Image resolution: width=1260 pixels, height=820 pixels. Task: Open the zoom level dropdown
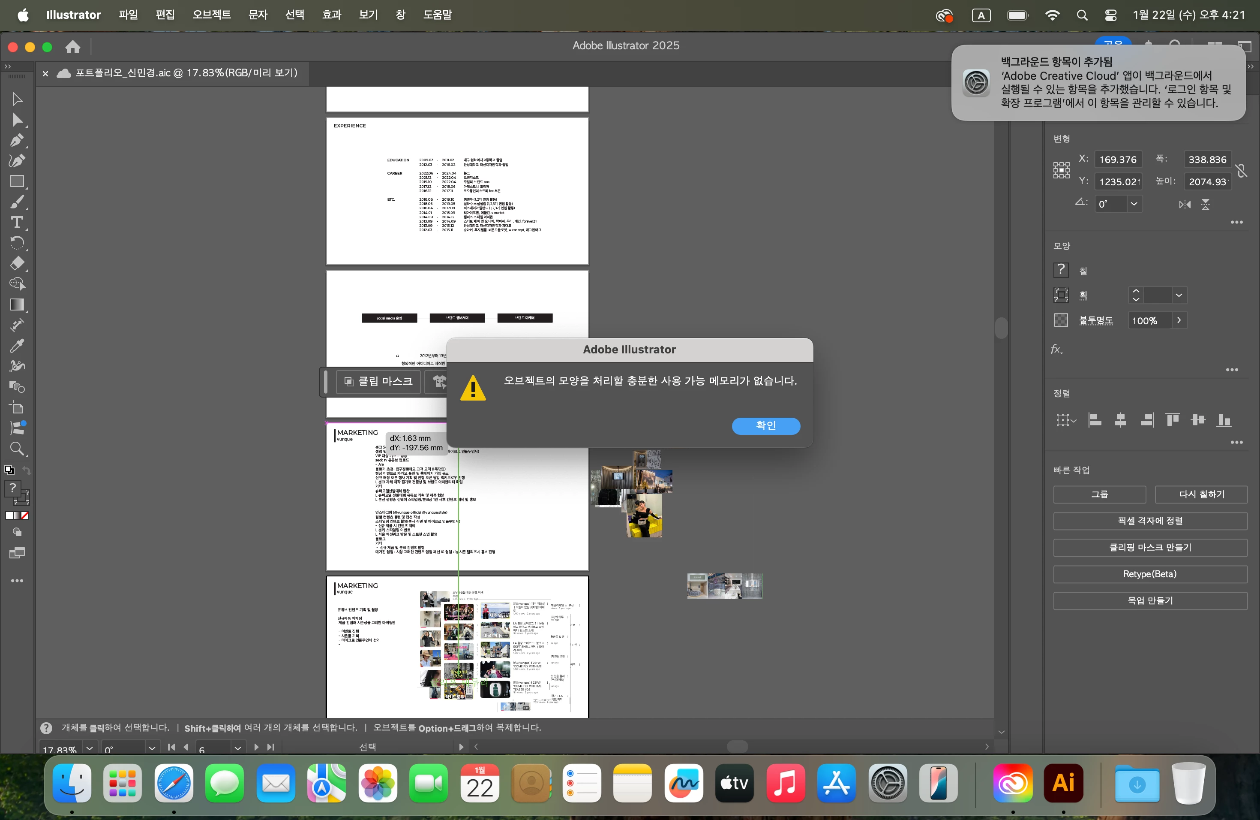pyautogui.click(x=90, y=748)
